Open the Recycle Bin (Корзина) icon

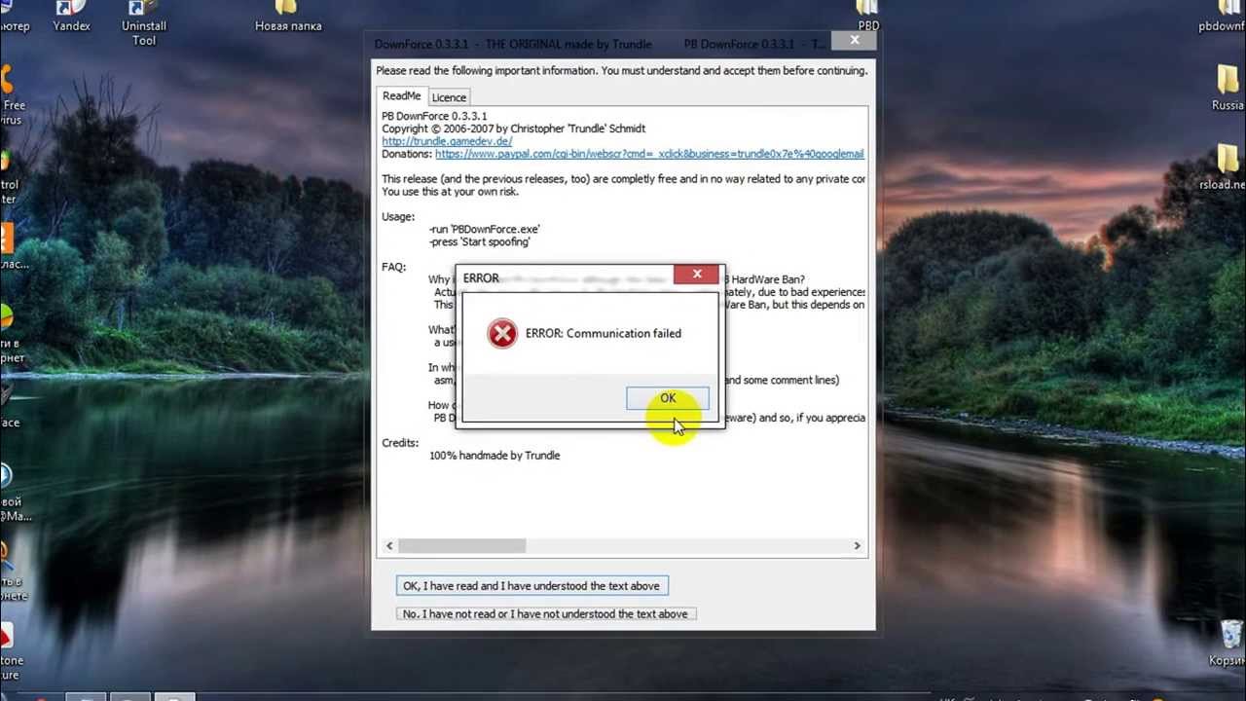point(1228,643)
